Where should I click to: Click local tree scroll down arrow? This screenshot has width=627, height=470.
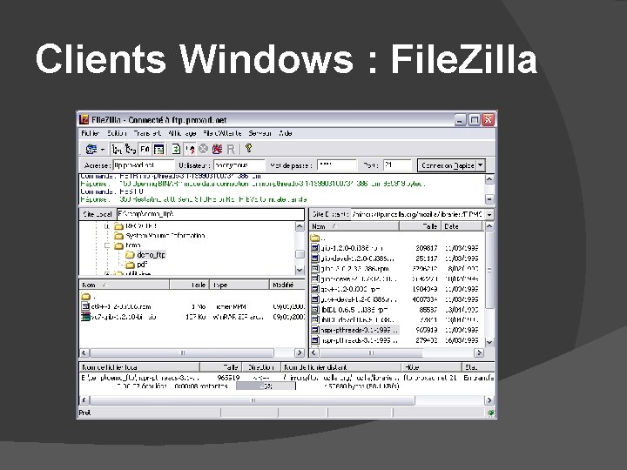[x=300, y=270]
